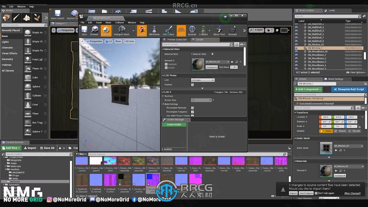Check Don't ask again in import notification
Screen dimensions: 368x207
[x=316, y=193]
